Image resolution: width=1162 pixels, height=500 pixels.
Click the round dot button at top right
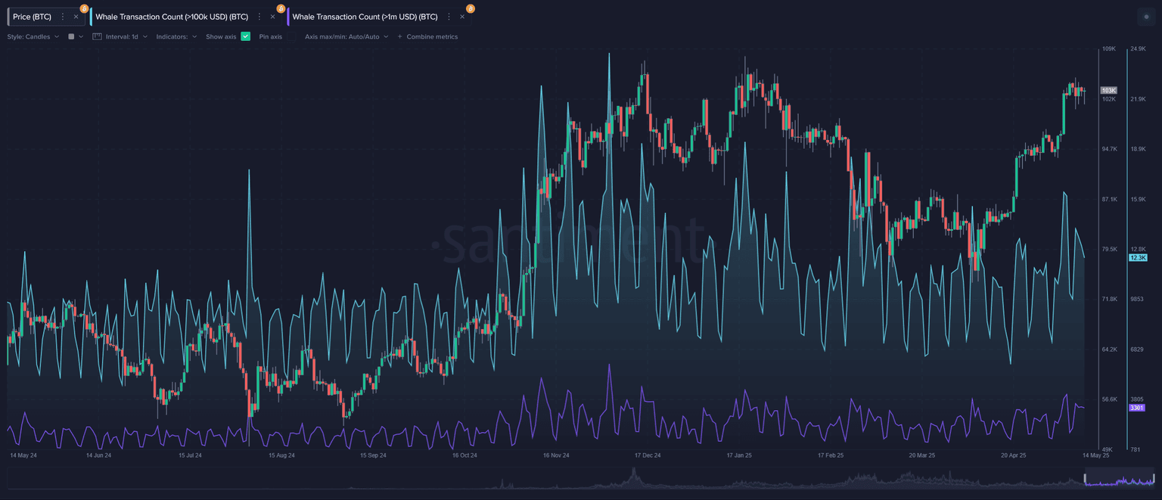[1146, 17]
